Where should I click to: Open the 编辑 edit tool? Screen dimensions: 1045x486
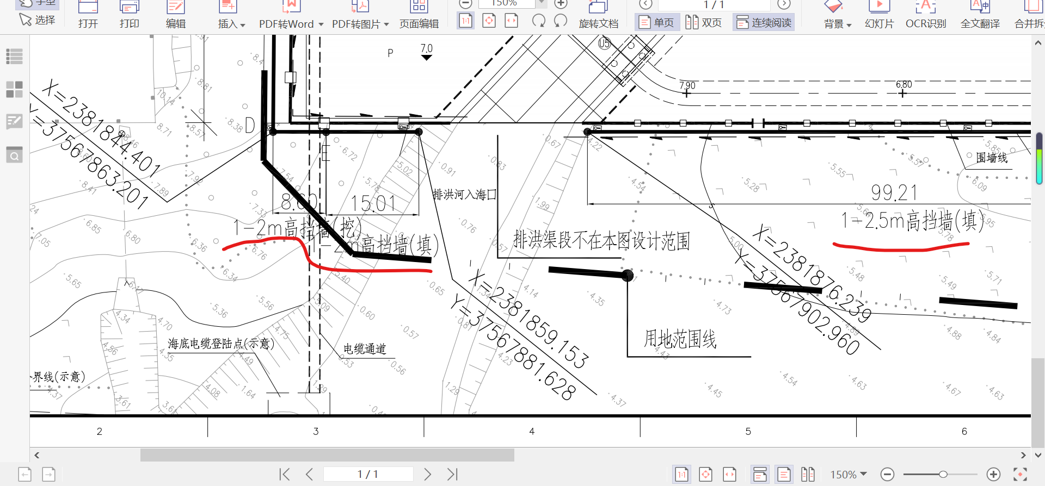coord(176,15)
